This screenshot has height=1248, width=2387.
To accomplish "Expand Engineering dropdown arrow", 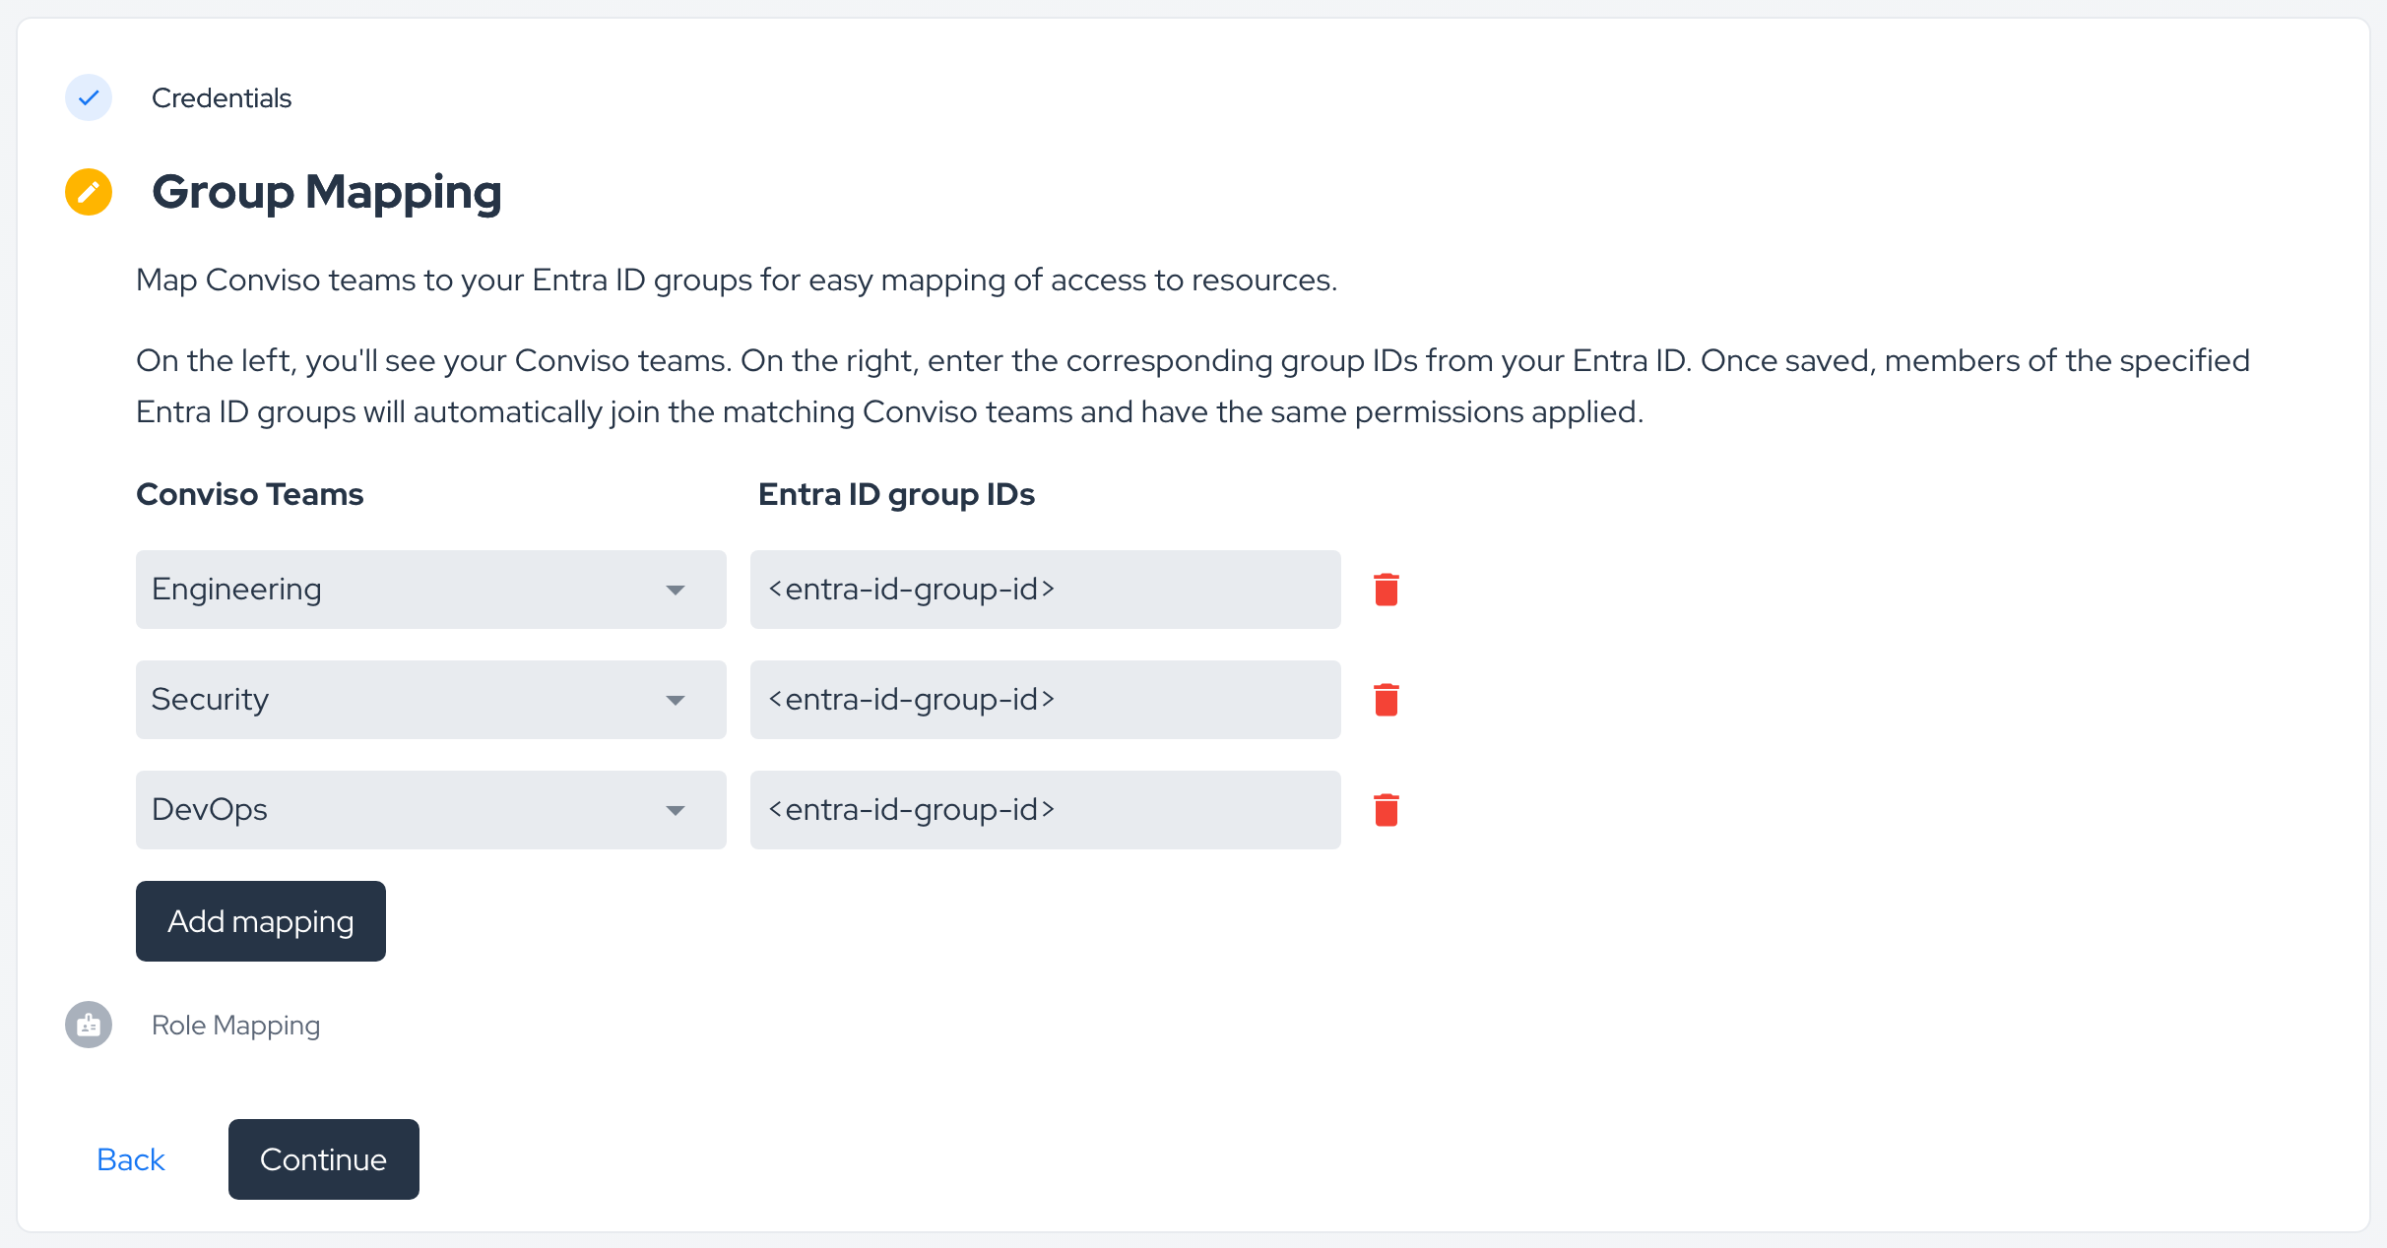I will click(676, 591).
